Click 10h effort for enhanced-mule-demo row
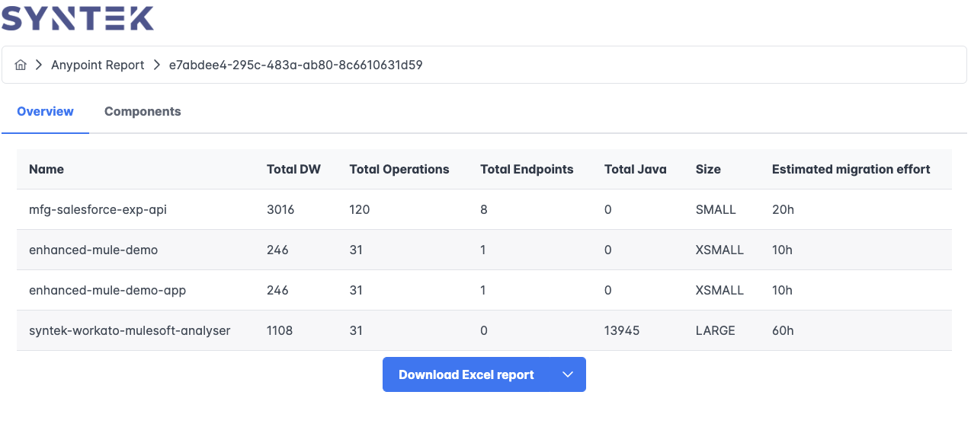The width and height of the screenshot is (971, 430). click(782, 250)
